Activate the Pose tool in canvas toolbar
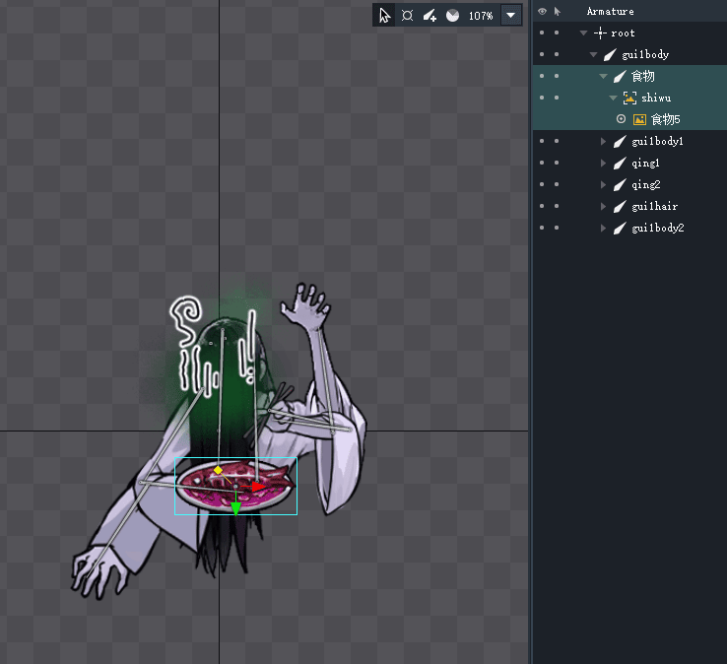Viewport: 727px width, 664px height. (407, 16)
